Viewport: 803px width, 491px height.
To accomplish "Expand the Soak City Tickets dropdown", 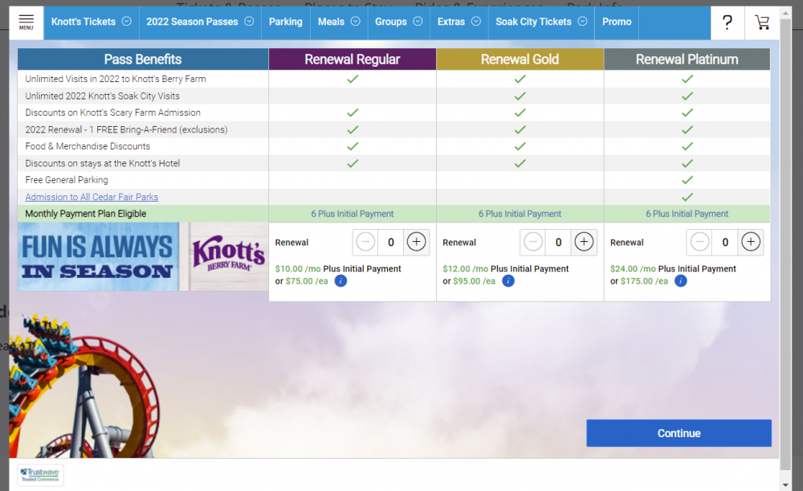I will pyautogui.click(x=540, y=22).
